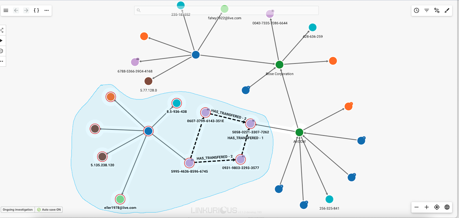459x218 pixels.
Task: Expand left sidebar more options ellipsis
Action: (x=2, y=61)
